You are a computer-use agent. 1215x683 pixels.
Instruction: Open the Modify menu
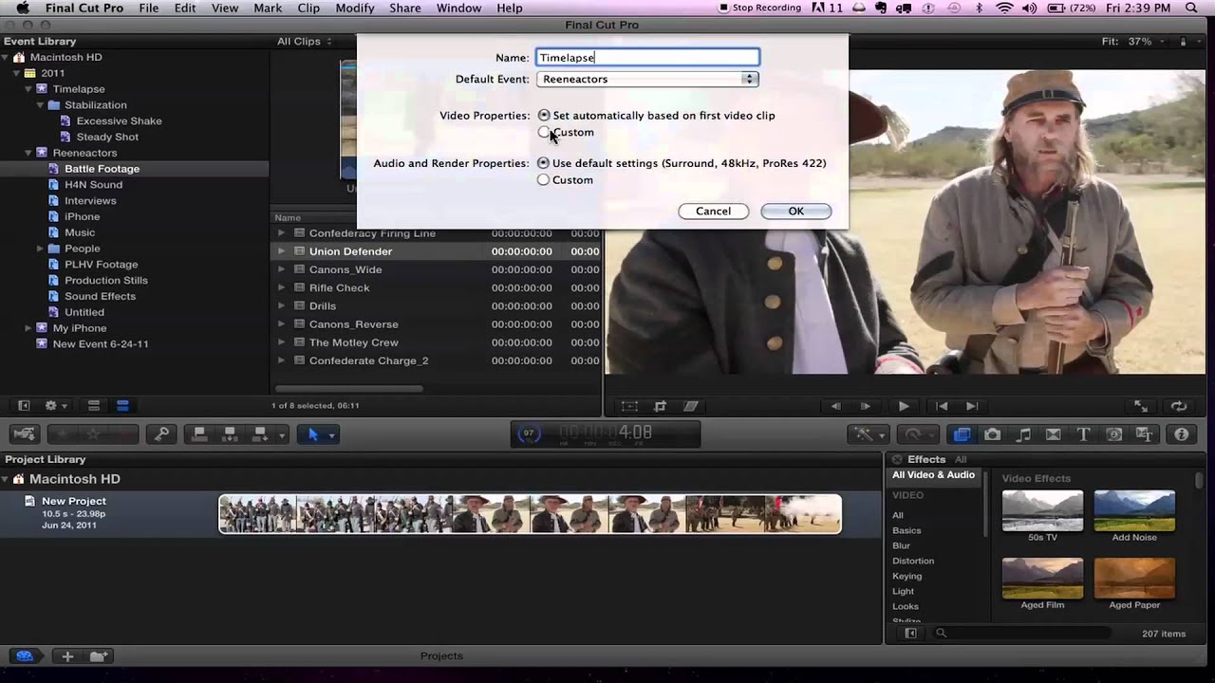pos(355,8)
